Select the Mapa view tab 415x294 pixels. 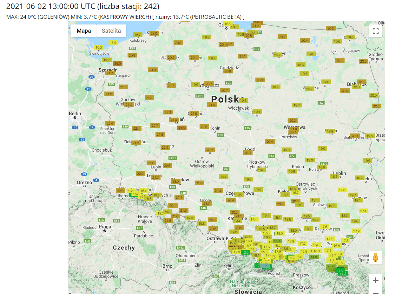(x=84, y=31)
